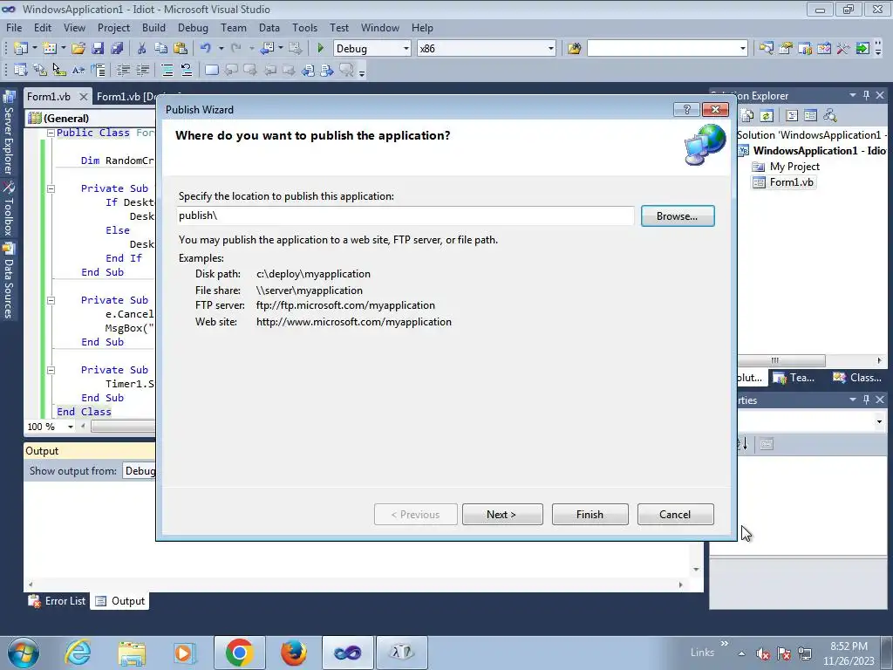This screenshot has width=893, height=670.
Task: Click the Publish Wizard help question-mark button
Action: [686, 109]
